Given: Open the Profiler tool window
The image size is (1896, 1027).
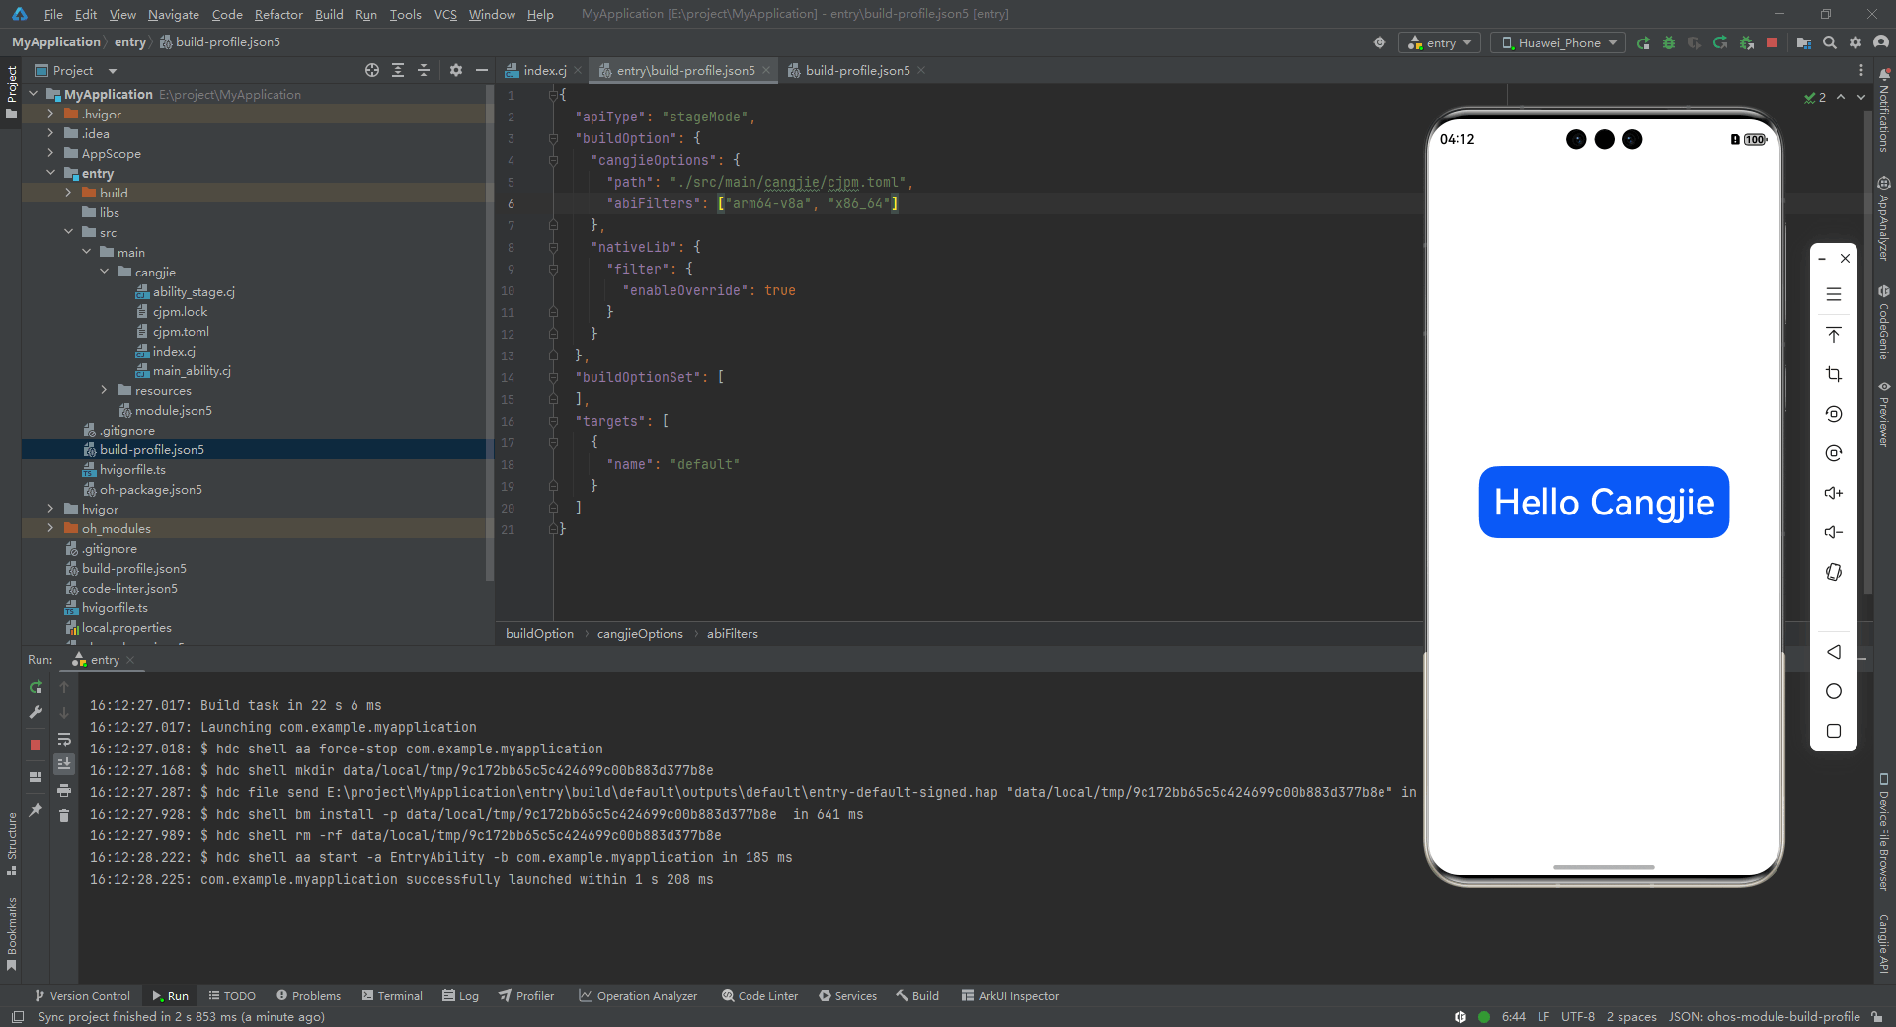Looking at the screenshot, I should click(x=526, y=995).
